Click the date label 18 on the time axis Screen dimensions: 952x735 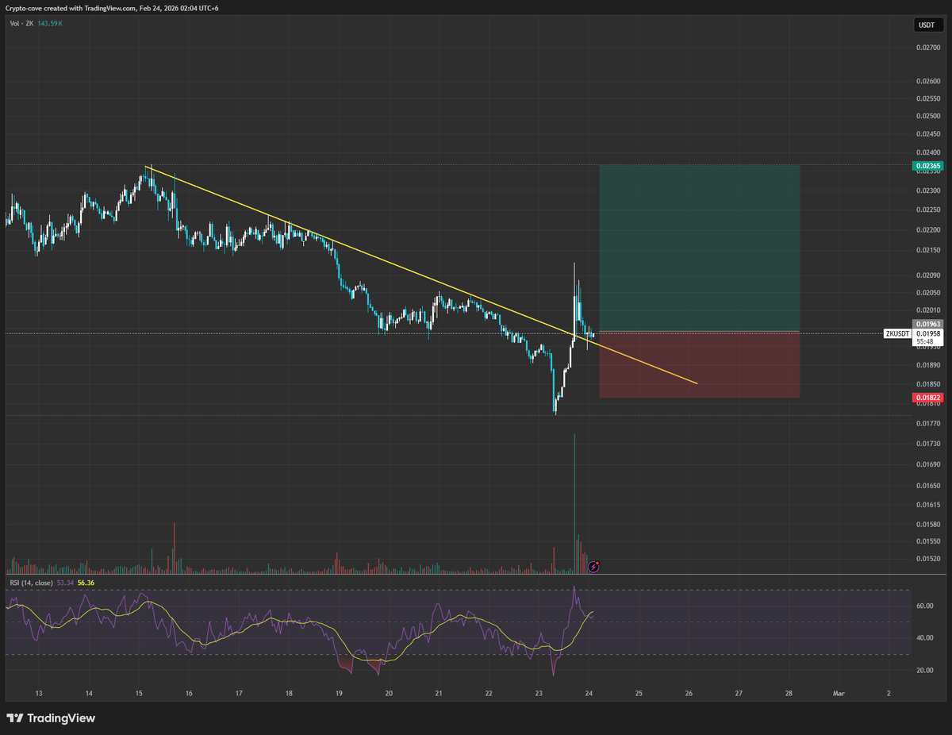click(x=289, y=693)
